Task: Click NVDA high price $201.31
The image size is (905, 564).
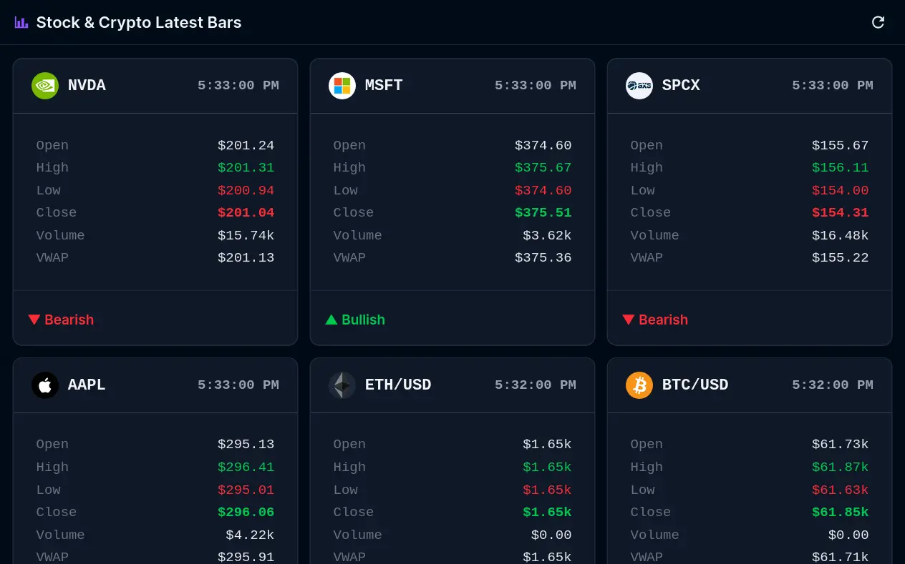Action: [x=246, y=168]
